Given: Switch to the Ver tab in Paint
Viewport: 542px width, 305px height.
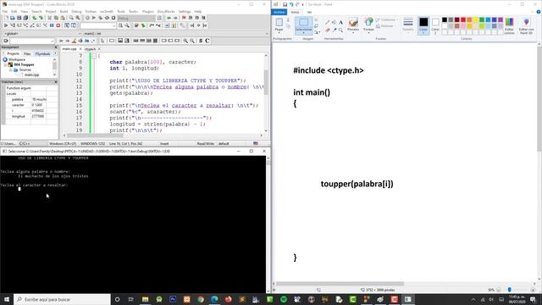Looking at the screenshot, I should pyautogui.click(x=309, y=12).
